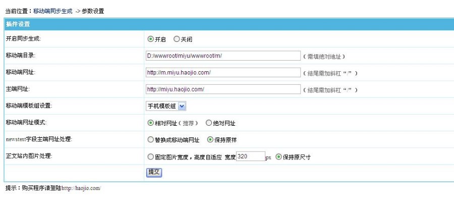Click the 主端网址 URL input field
The height and width of the screenshot is (203, 454).
223,89
